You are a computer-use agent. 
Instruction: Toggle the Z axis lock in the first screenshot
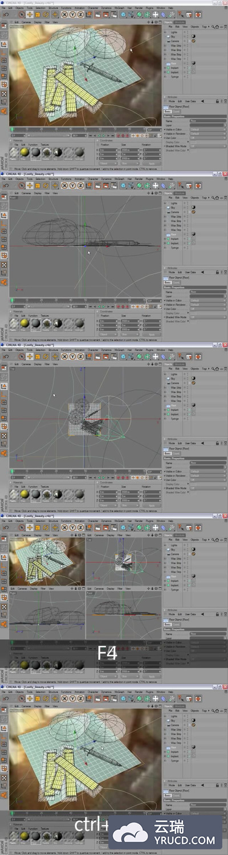coord(80,14)
